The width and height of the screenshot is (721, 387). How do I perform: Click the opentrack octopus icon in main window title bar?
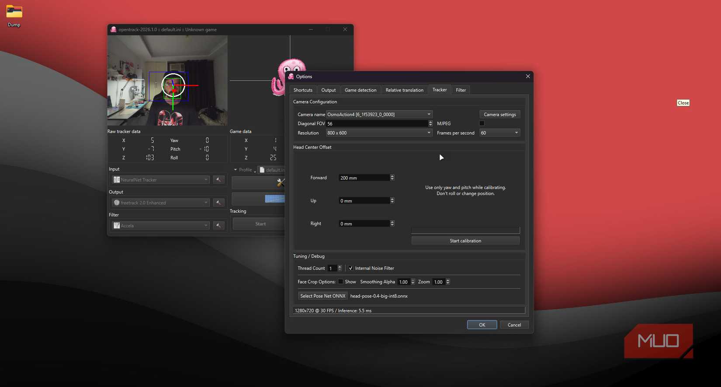pos(114,29)
